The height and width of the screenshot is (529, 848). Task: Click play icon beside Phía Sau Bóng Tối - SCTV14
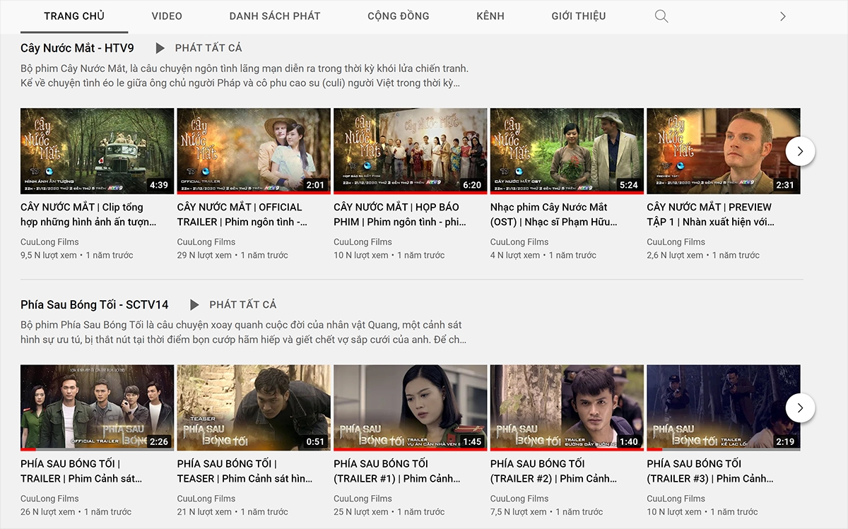[195, 305]
